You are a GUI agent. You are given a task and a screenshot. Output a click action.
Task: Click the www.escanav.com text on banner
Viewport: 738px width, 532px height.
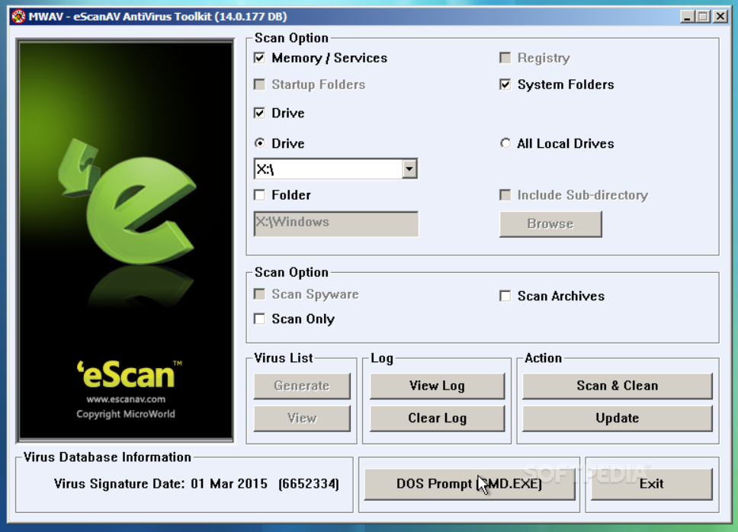tap(126, 399)
